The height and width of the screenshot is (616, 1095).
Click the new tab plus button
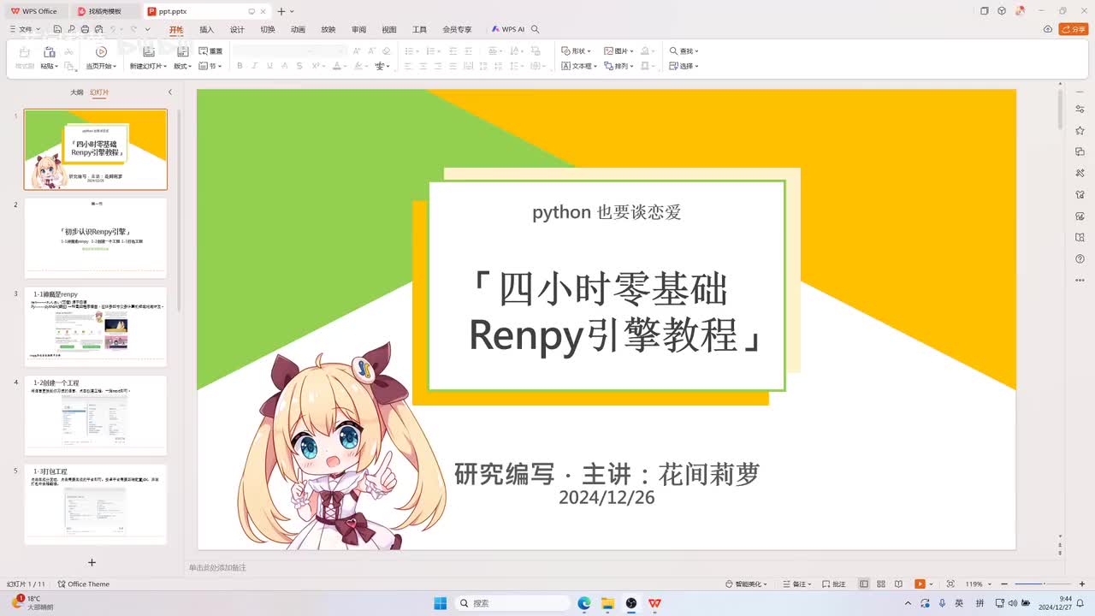pos(281,11)
